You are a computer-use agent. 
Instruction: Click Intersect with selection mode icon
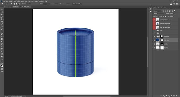[19, 4]
